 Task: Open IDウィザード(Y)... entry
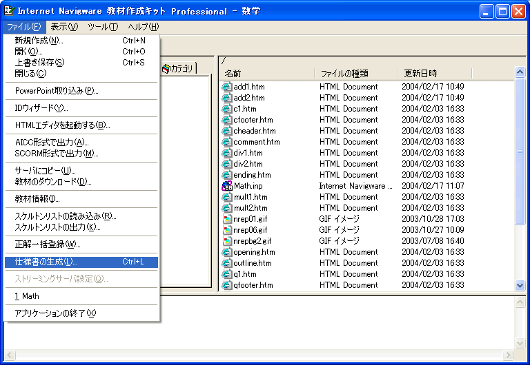(81, 108)
